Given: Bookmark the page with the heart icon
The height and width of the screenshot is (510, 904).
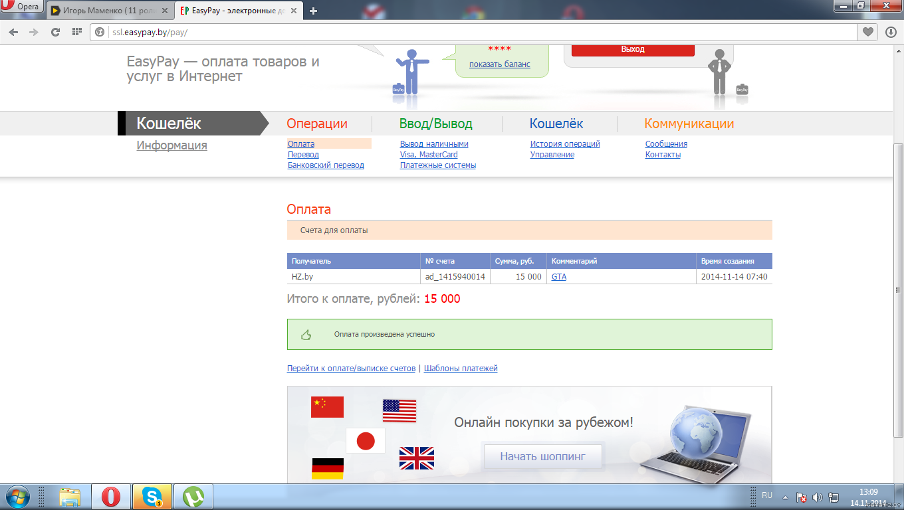Looking at the screenshot, I should point(868,32).
